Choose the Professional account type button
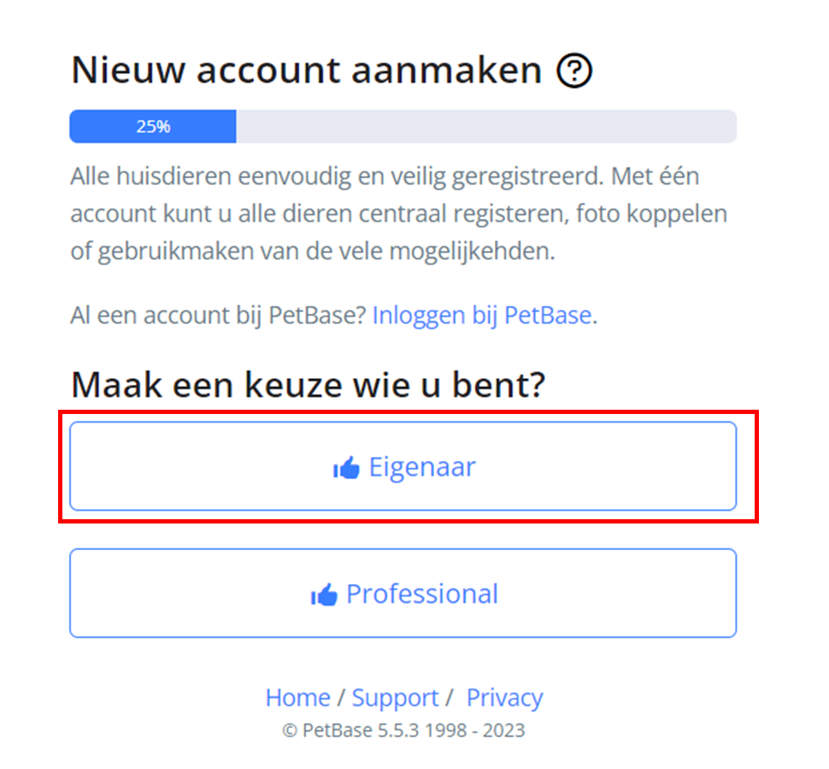Screen dimensions: 829x769 (x=403, y=594)
